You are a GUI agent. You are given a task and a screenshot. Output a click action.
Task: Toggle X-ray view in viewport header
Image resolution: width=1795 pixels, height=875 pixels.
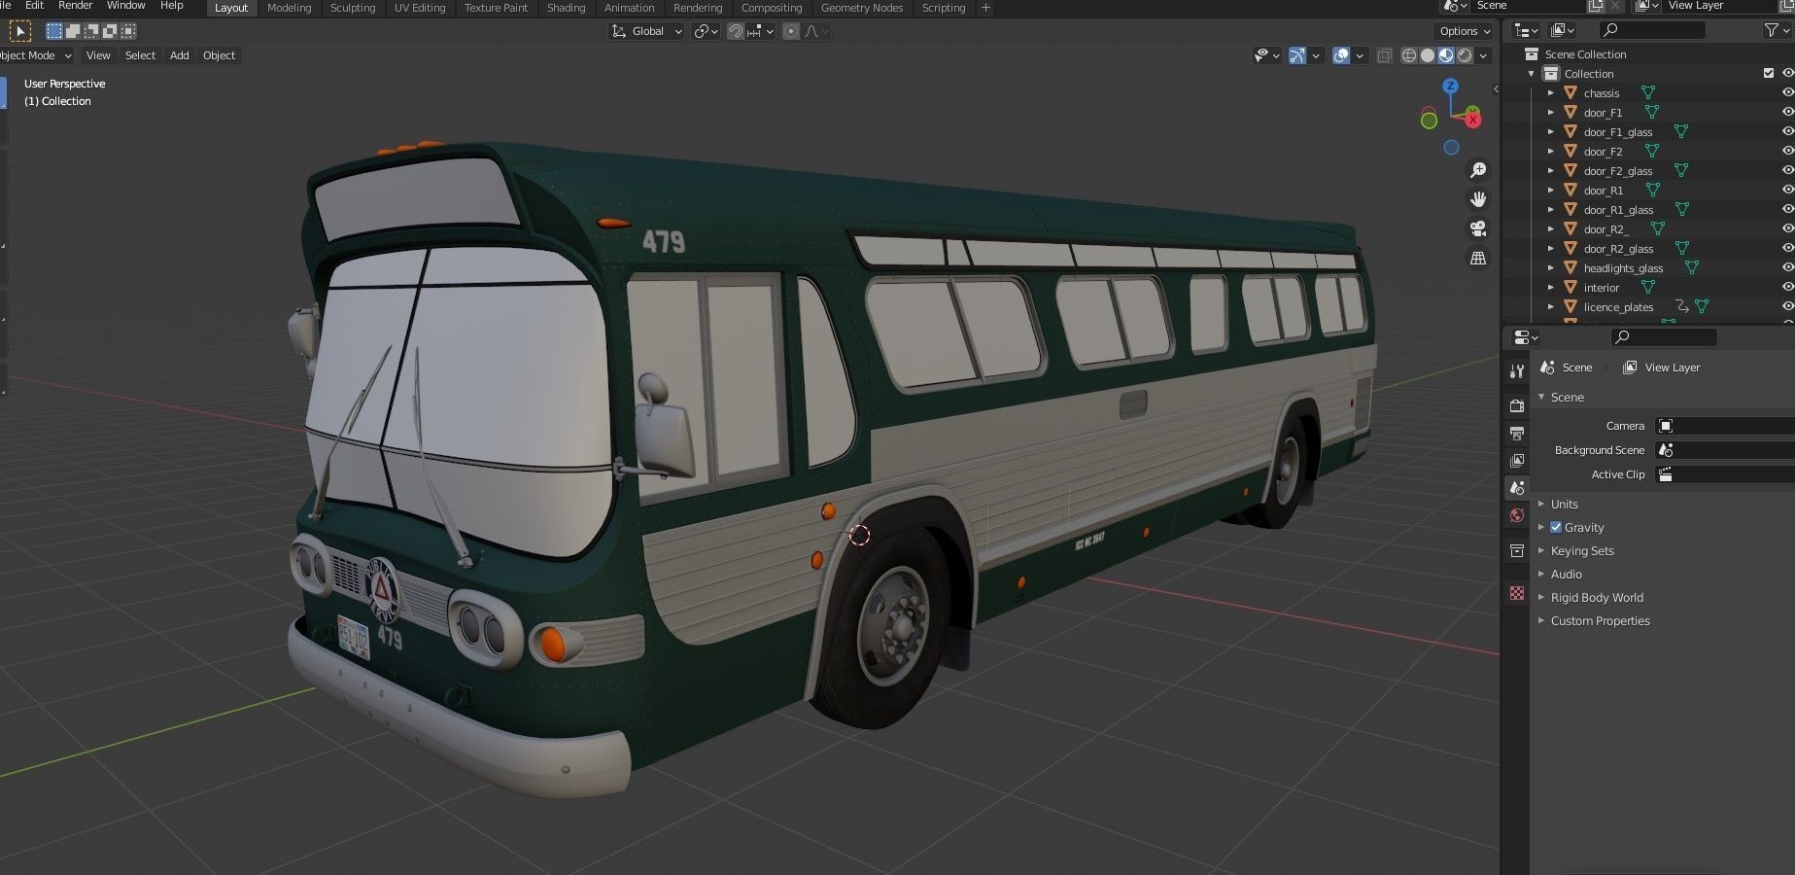click(1384, 55)
